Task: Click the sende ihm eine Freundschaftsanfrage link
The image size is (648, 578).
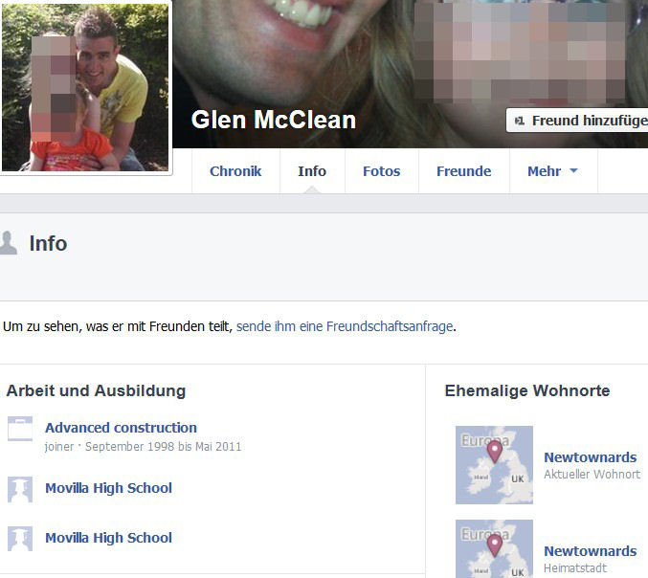Action: coord(345,326)
